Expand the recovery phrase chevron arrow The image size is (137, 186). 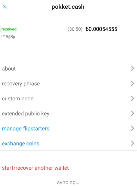tap(133, 83)
